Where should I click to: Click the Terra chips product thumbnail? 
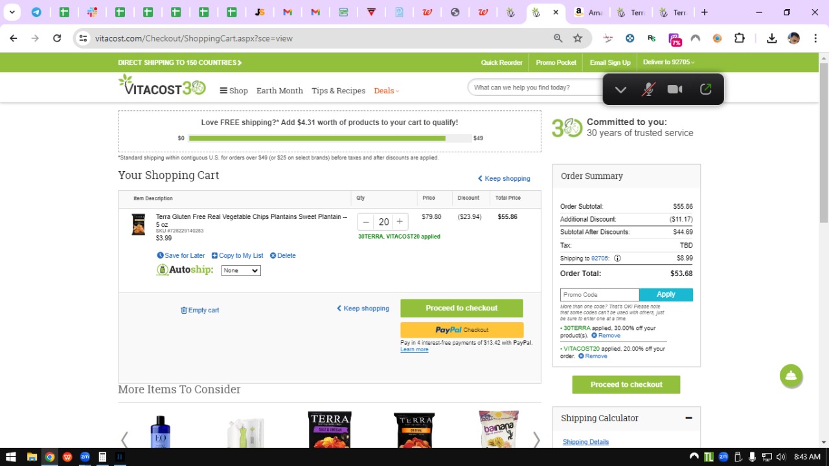point(139,224)
